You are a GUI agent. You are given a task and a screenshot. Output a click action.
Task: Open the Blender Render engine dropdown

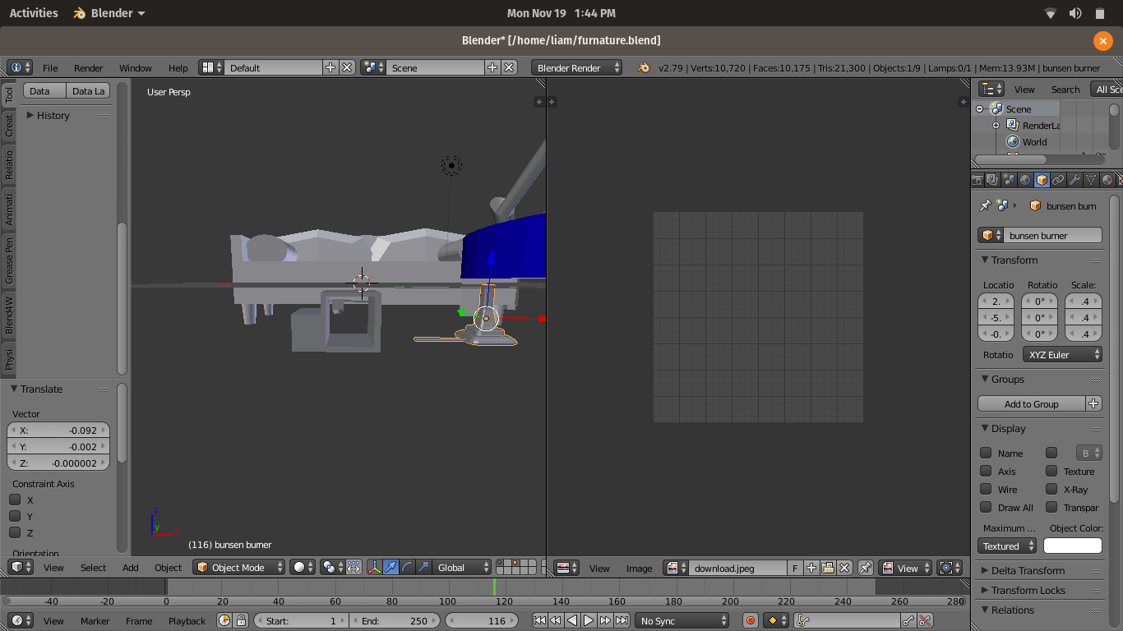[576, 68]
